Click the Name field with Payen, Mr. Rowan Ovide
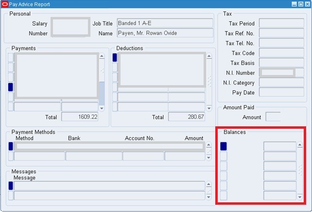The height and width of the screenshot is (212, 312). (165, 33)
